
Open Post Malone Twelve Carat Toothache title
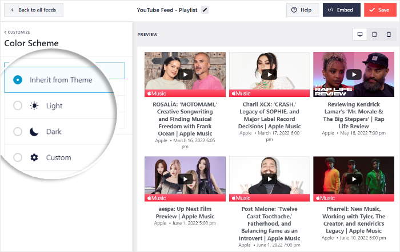pos(269,223)
